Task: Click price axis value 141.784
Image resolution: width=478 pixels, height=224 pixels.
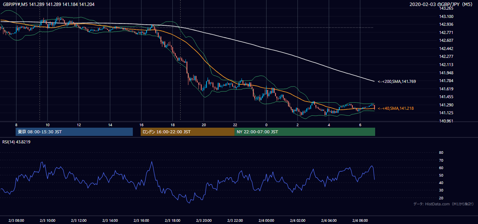Action: pos(446,81)
